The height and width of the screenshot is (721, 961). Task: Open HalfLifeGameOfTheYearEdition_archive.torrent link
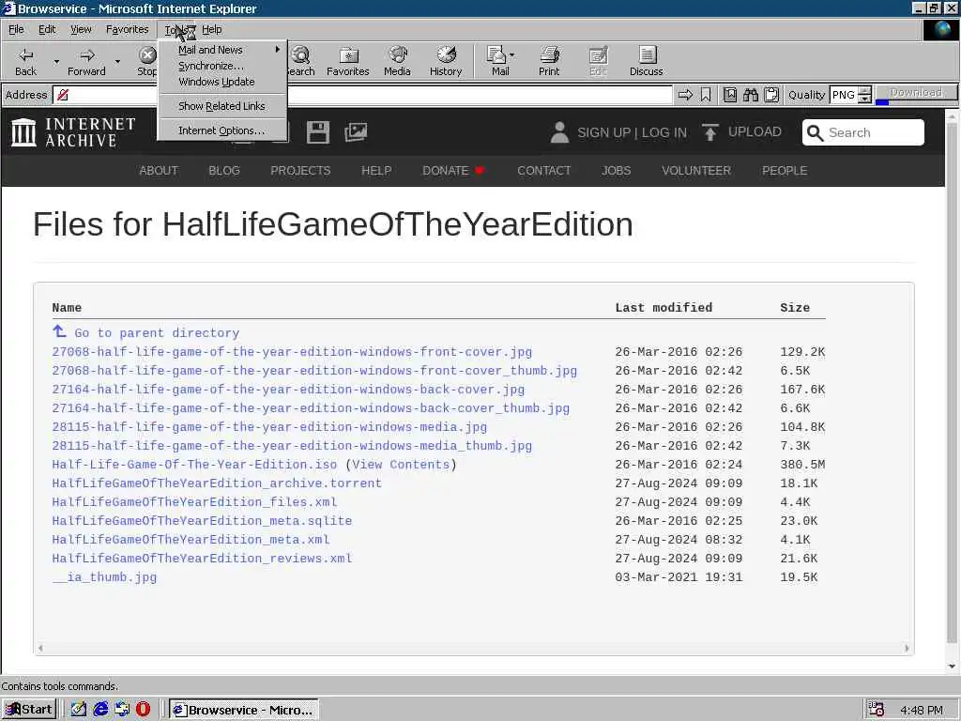click(x=217, y=483)
